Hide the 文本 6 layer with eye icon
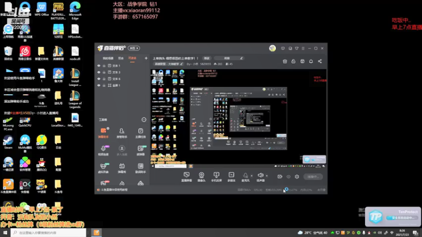The image size is (422, 237). pos(99,78)
